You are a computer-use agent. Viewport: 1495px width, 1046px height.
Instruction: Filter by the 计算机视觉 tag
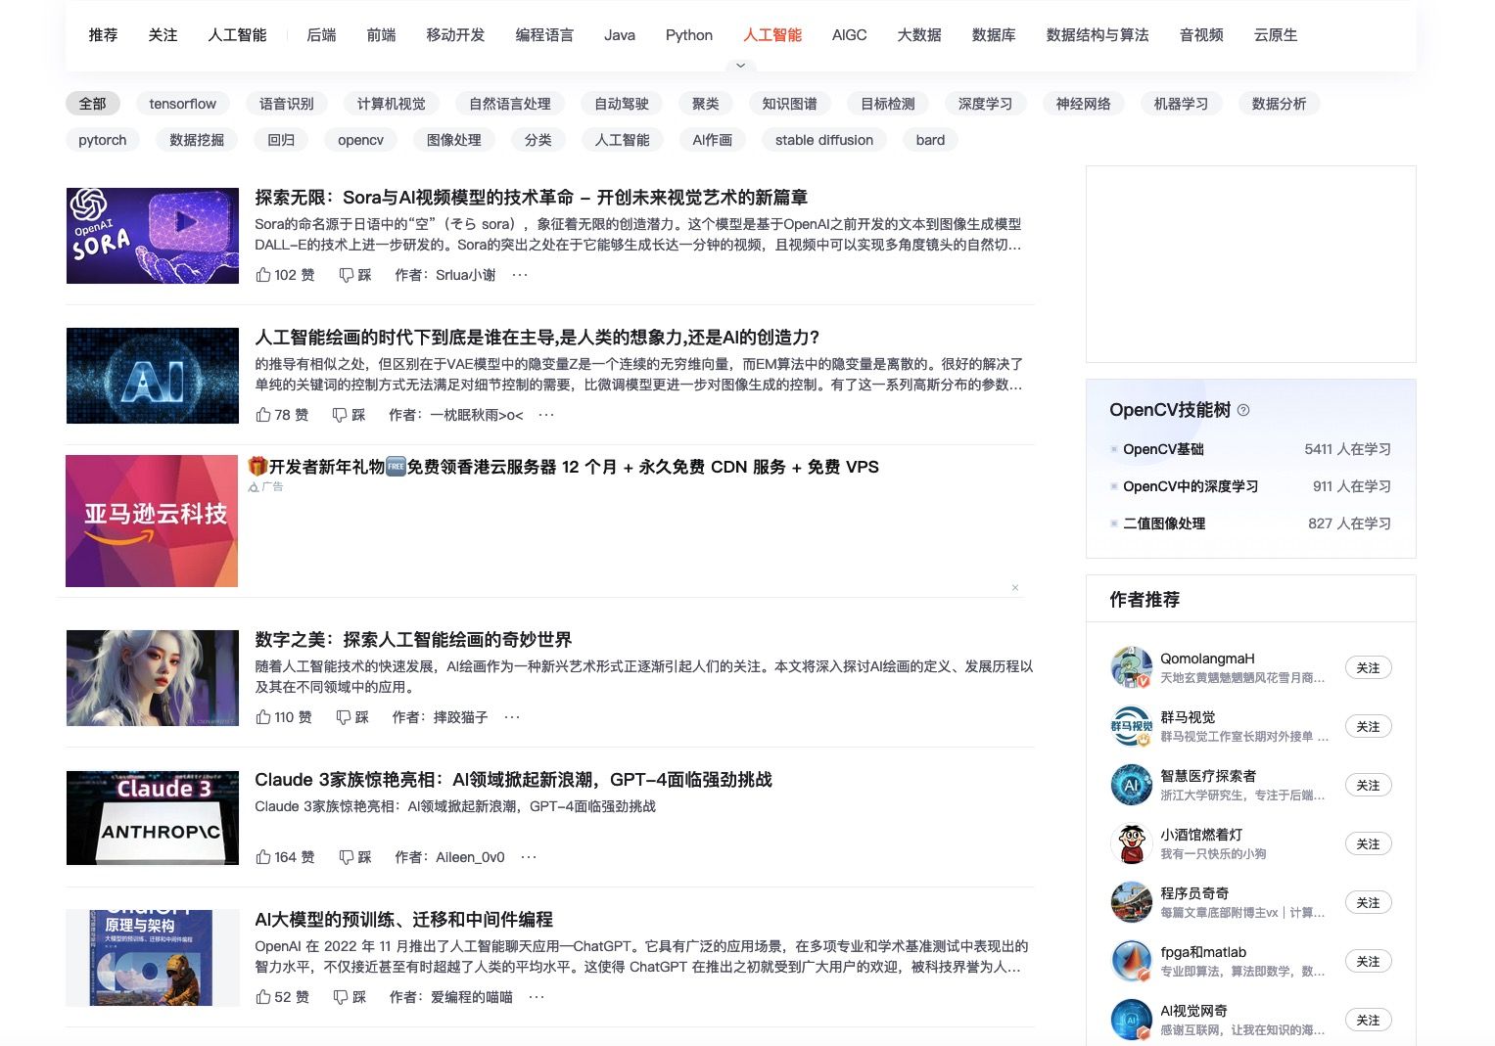[x=392, y=104]
